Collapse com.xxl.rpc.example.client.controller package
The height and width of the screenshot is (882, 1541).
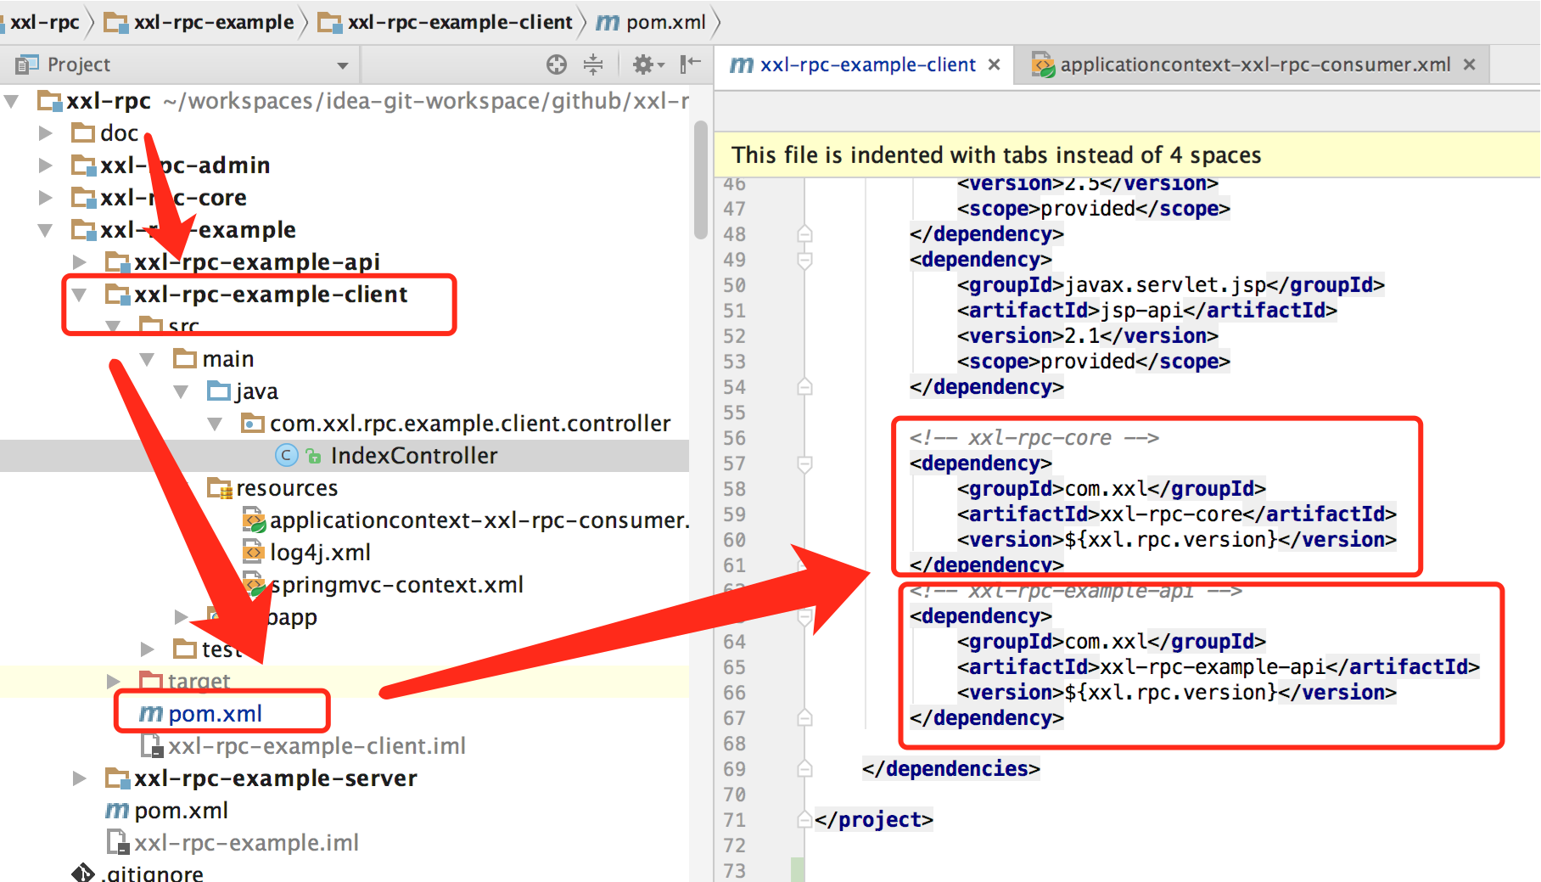coord(216,424)
